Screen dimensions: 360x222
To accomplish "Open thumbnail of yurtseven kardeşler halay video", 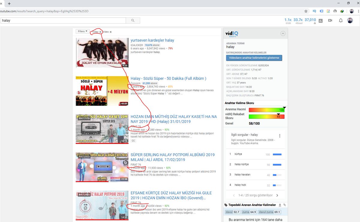I will coord(102,52).
